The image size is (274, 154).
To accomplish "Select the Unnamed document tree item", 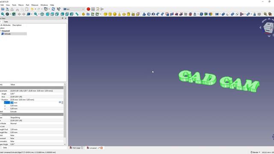I will (6, 31).
